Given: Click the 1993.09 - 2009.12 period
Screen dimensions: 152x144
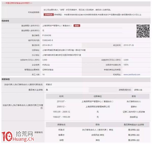Looking at the screenshot, I should click(x=61, y=112).
